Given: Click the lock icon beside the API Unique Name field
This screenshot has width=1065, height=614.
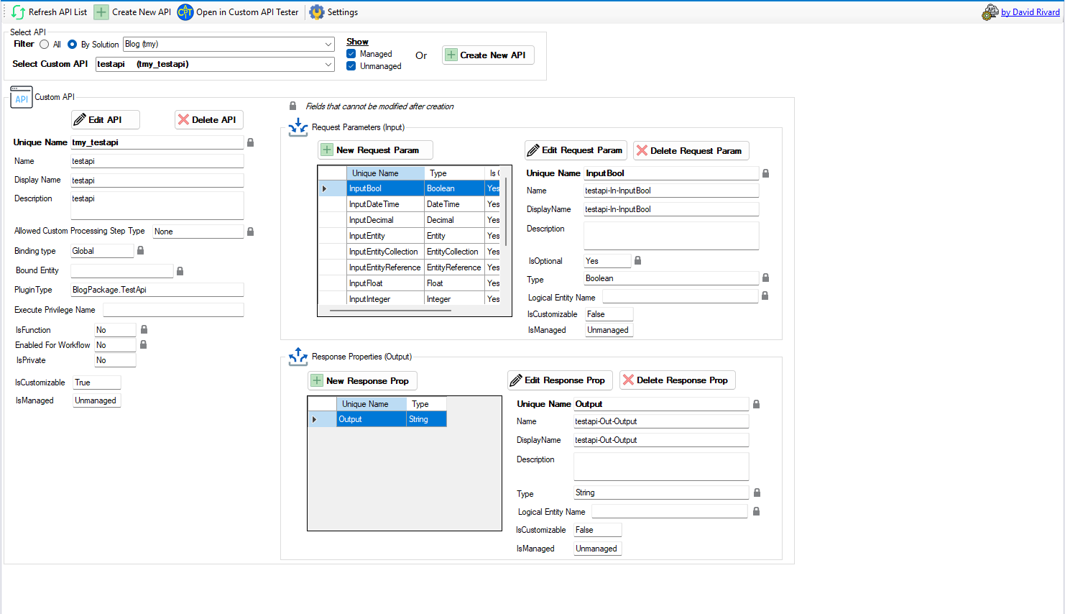Looking at the screenshot, I should click(250, 142).
